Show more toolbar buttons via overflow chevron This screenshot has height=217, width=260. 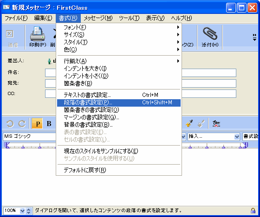point(254,37)
